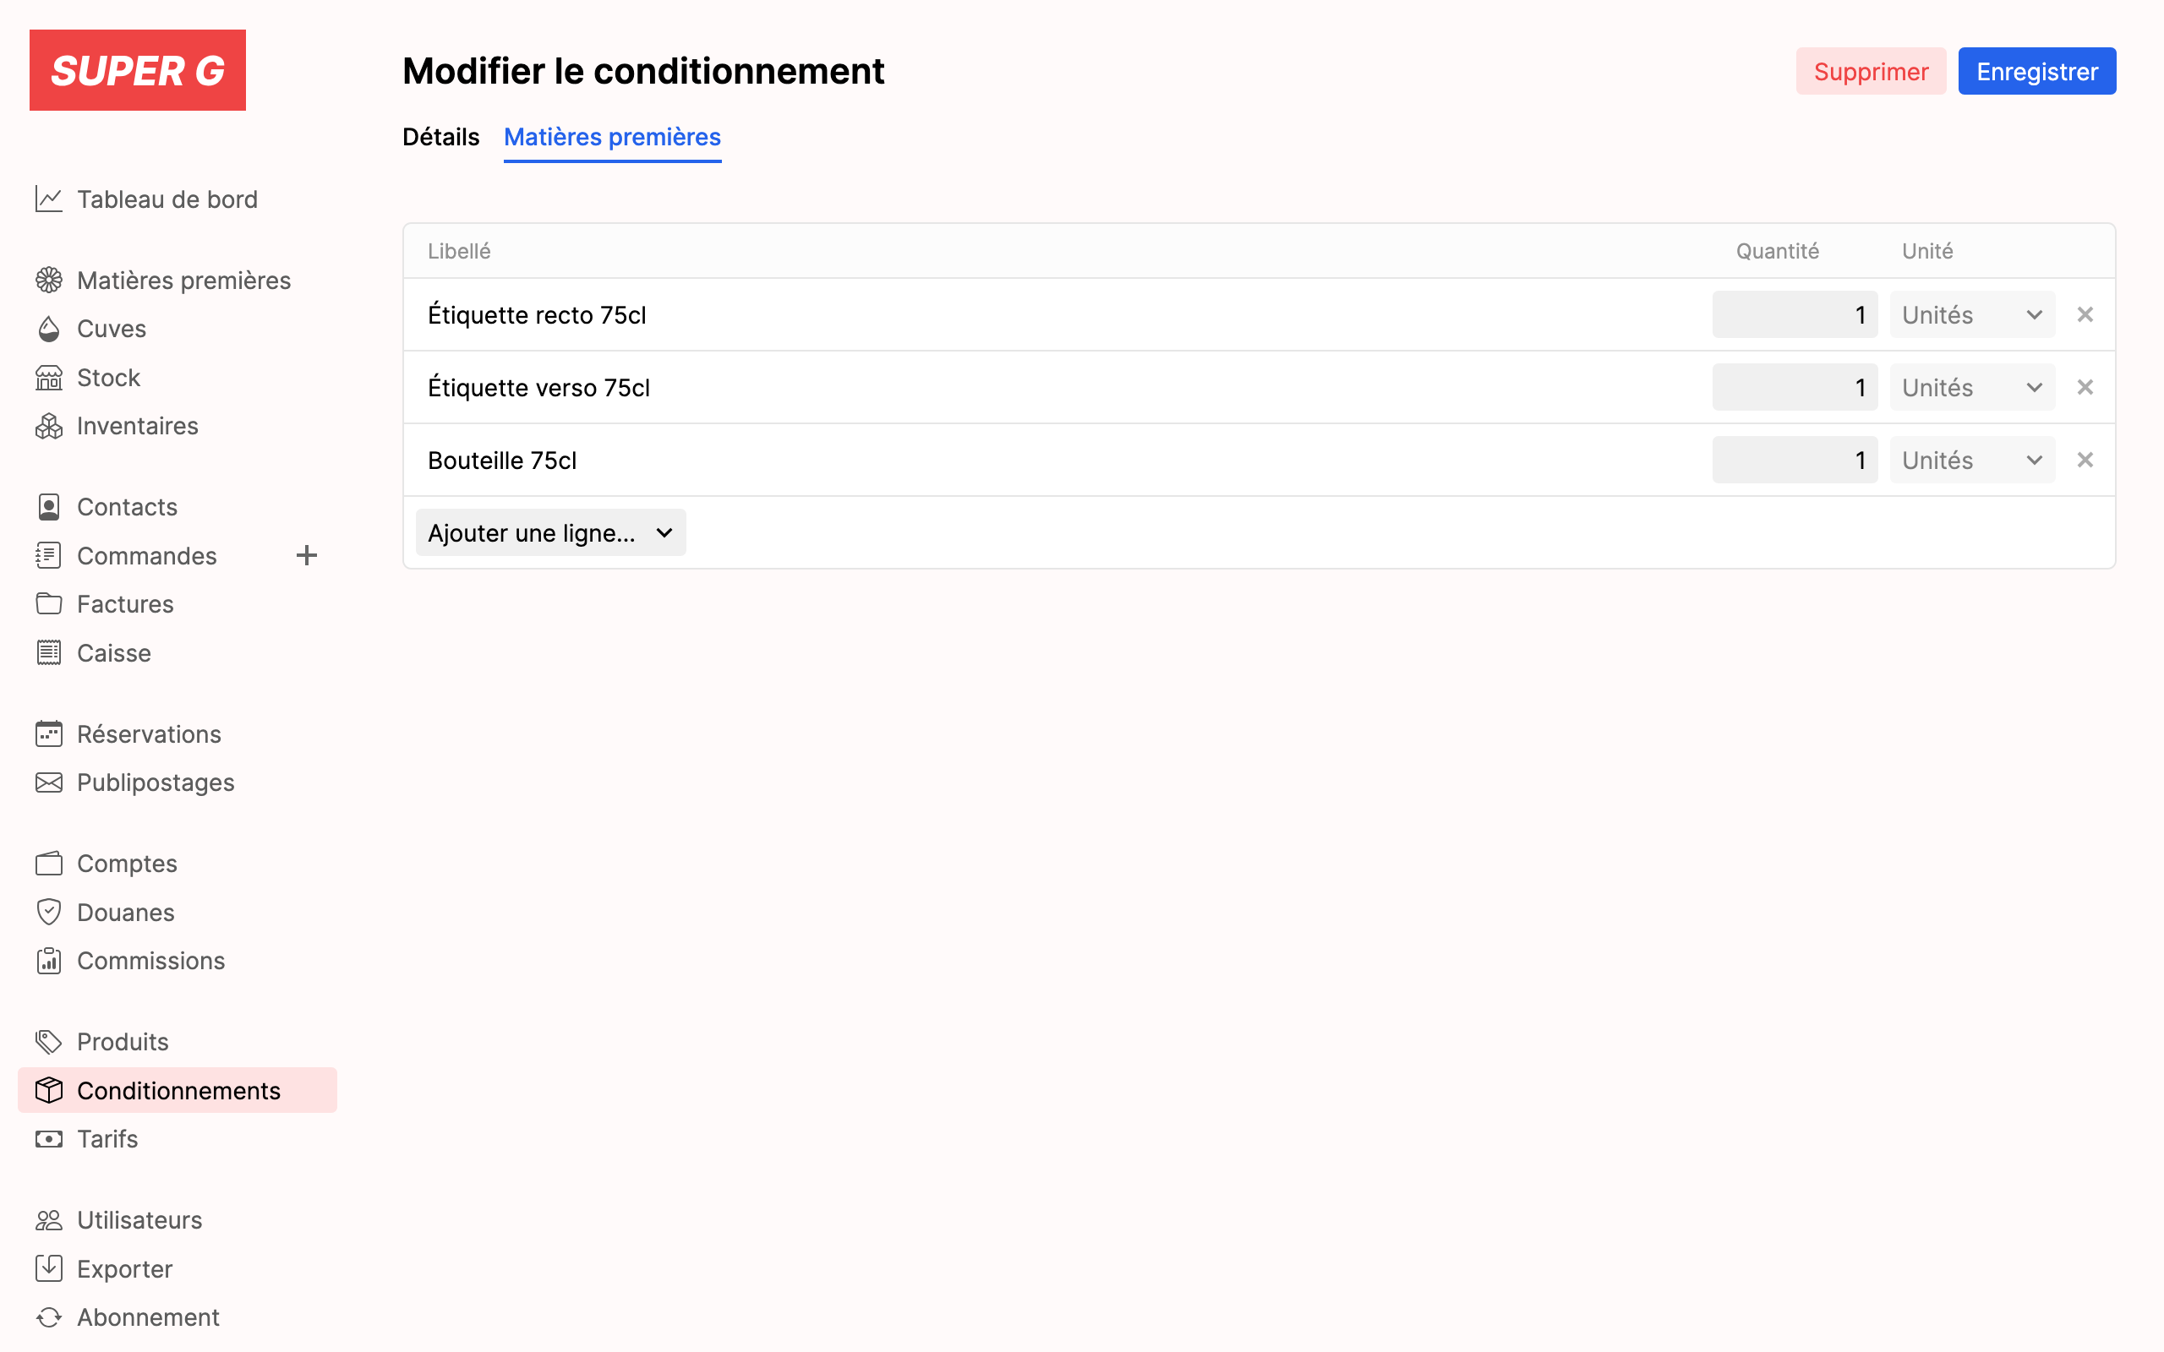Open unit dropdown for Étiquette recto 75cl

coord(1972,314)
